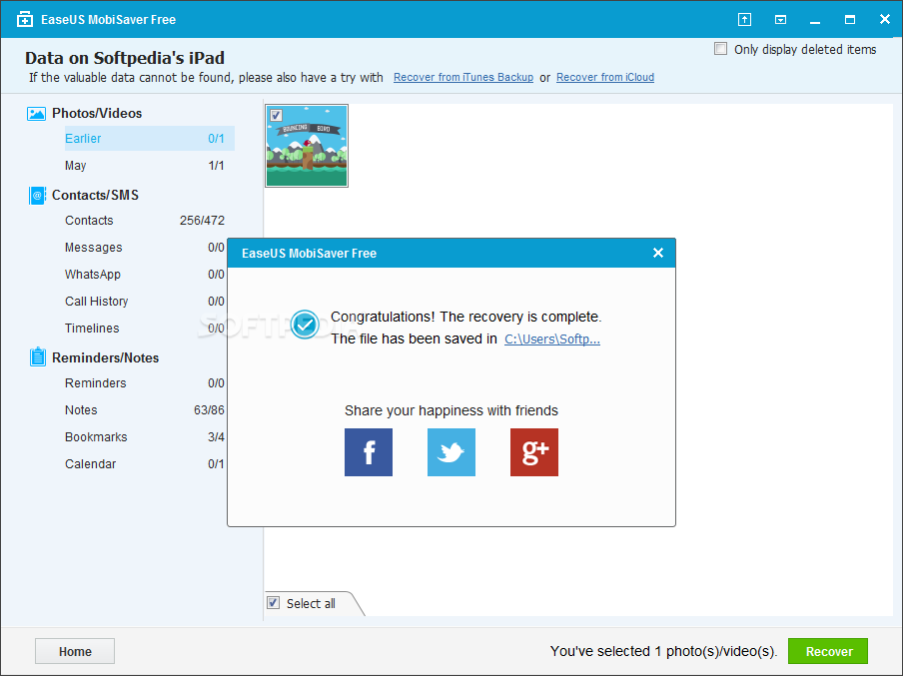Select Earlier under Photos/Videos

tap(149, 138)
